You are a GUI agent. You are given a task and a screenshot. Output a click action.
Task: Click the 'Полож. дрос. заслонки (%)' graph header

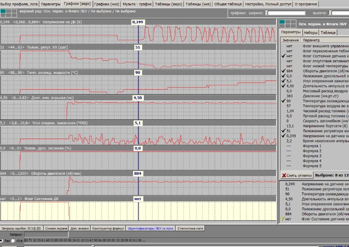(x=138, y=148)
